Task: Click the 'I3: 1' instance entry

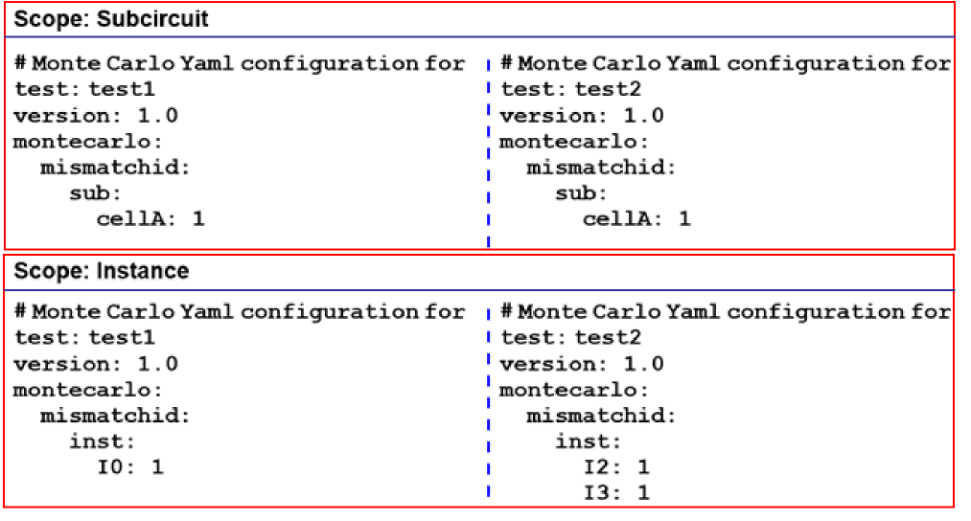Action: pyautogui.click(x=616, y=493)
